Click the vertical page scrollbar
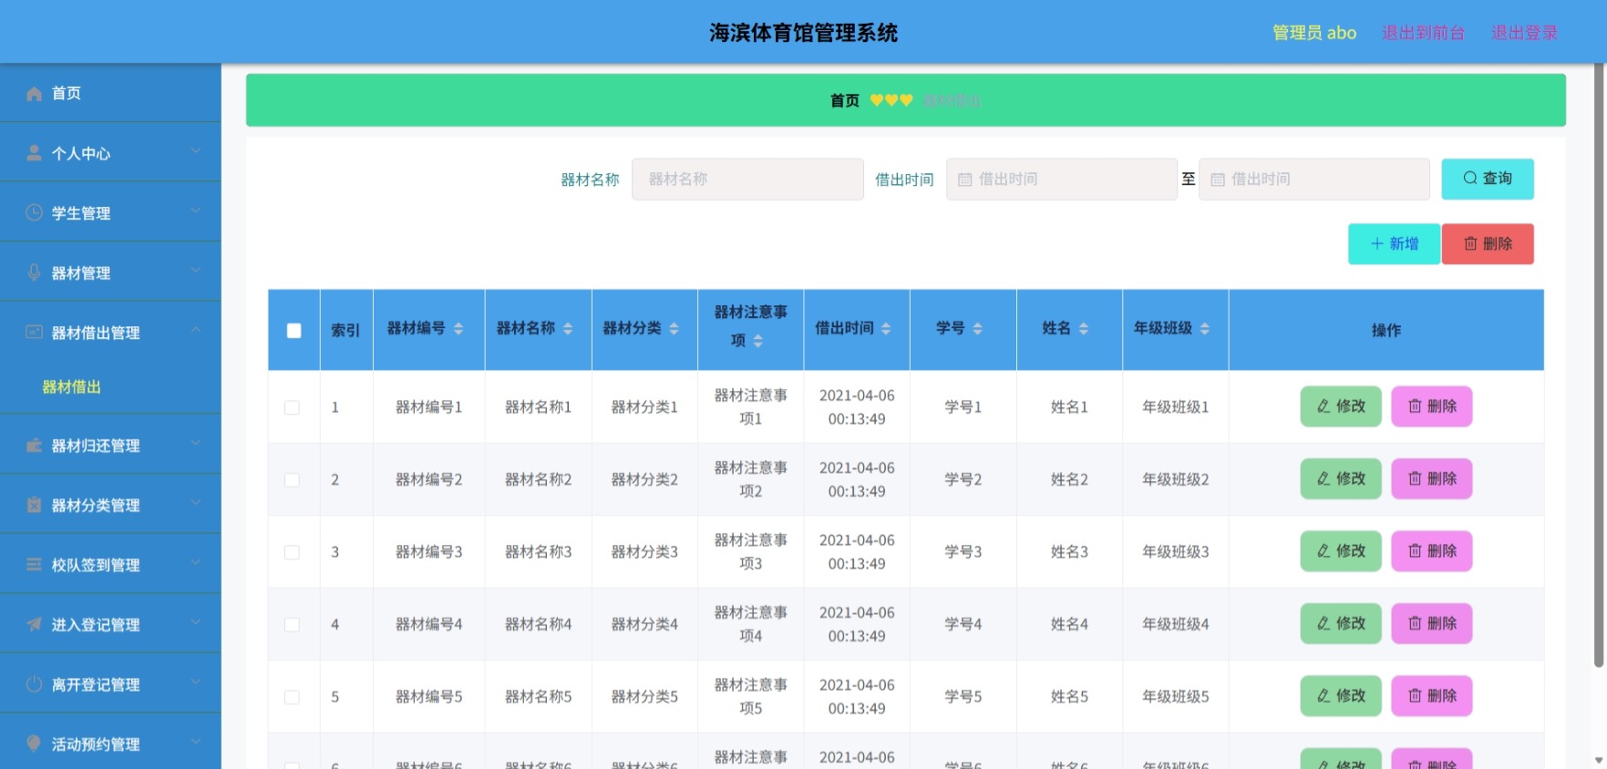This screenshot has width=1607, height=769. (x=1599, y=364)
